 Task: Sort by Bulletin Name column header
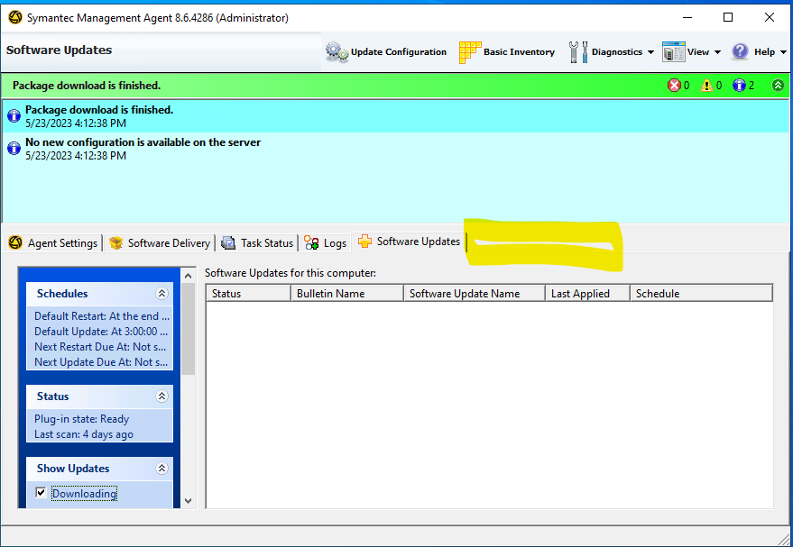point(346,294)
